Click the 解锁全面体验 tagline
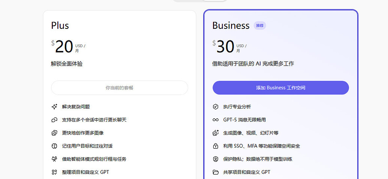The width and height of the screenshot is (388, 179). [x=67, y=64]
